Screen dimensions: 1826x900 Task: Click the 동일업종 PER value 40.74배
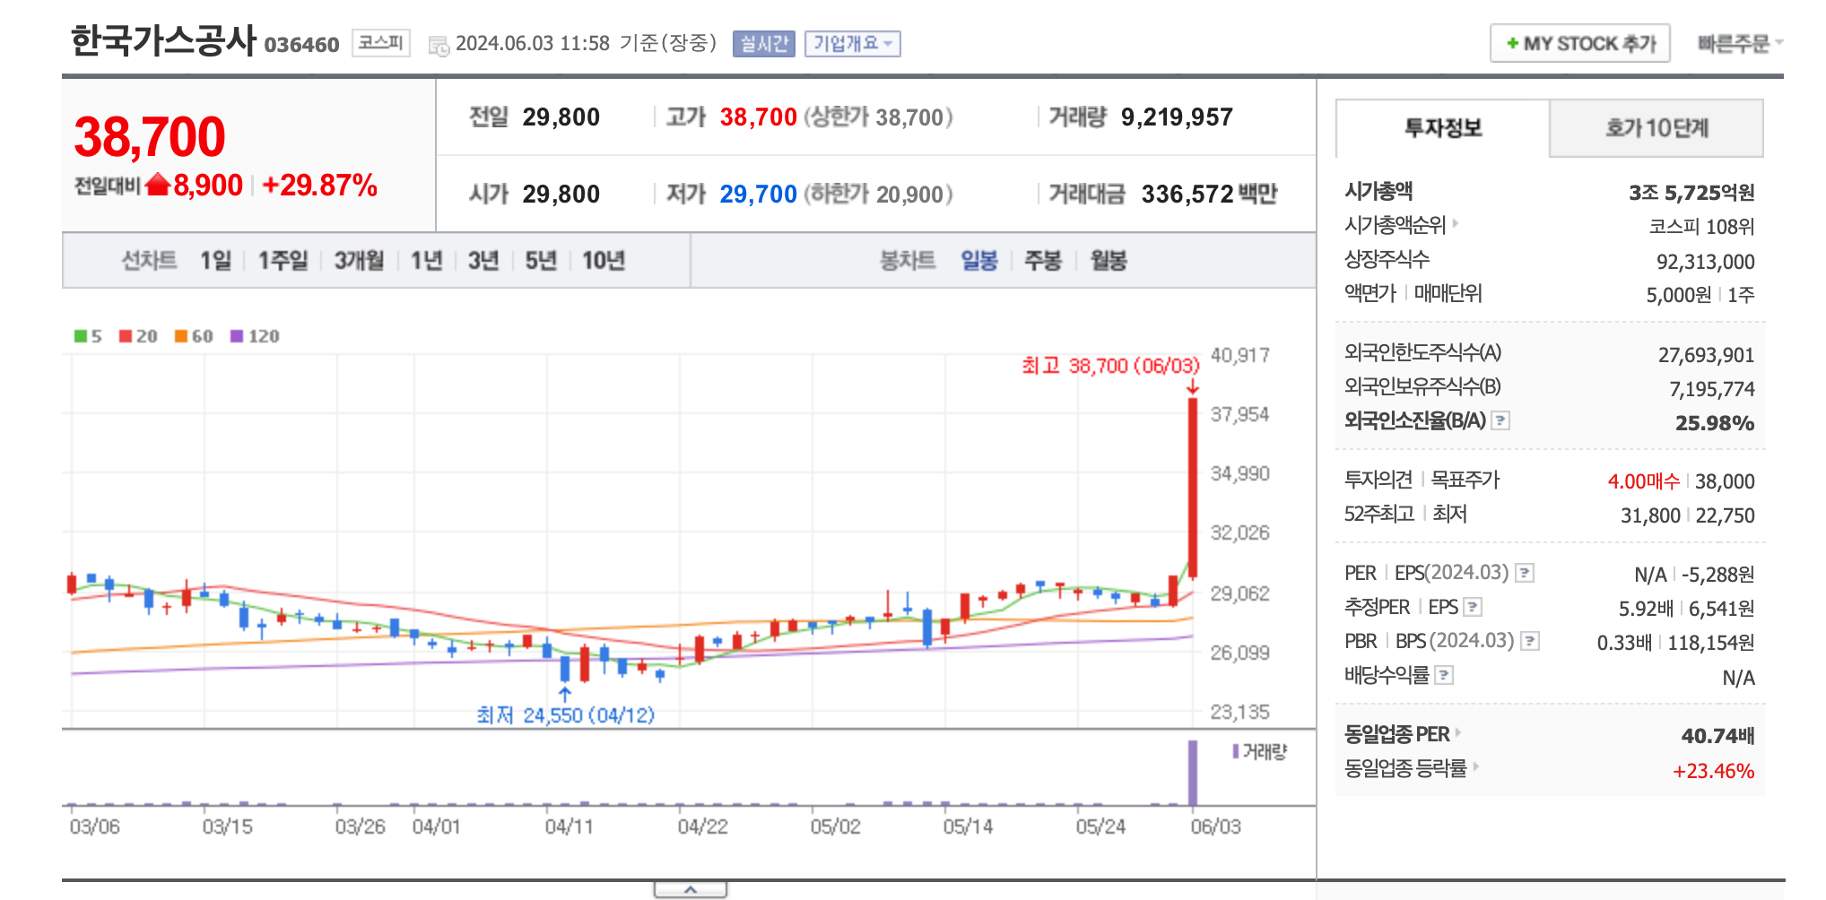coord(1717,736)
